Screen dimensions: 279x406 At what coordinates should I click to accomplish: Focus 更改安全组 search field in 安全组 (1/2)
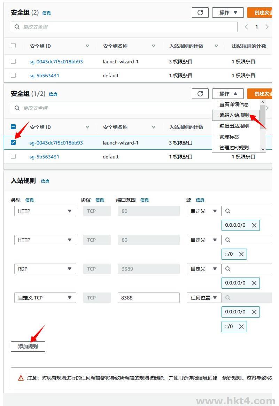click(111, 108)
